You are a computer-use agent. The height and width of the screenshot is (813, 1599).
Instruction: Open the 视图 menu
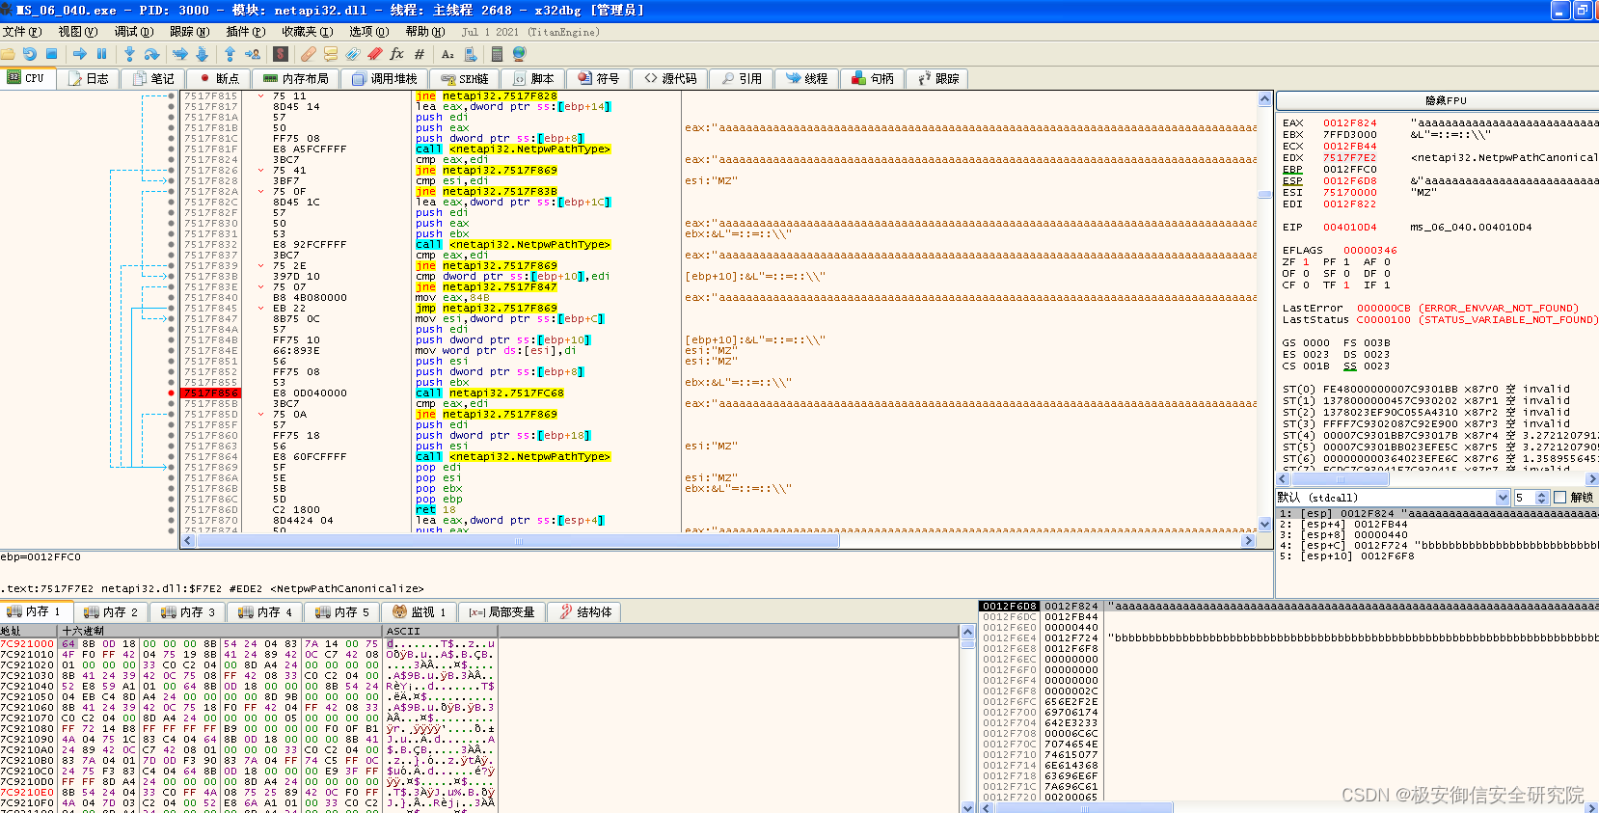coord(77,32)
